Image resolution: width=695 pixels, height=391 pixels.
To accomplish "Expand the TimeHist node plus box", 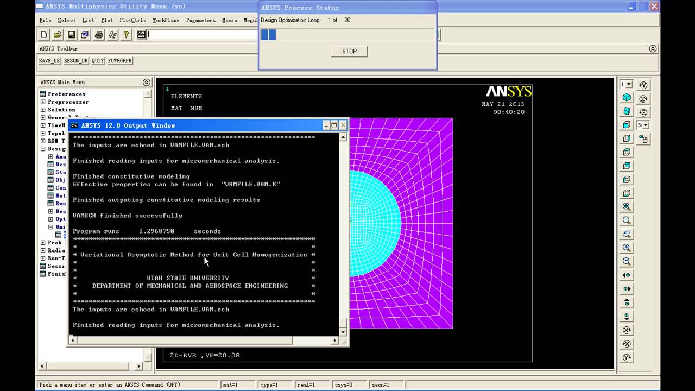I will (x=43, y=125).
